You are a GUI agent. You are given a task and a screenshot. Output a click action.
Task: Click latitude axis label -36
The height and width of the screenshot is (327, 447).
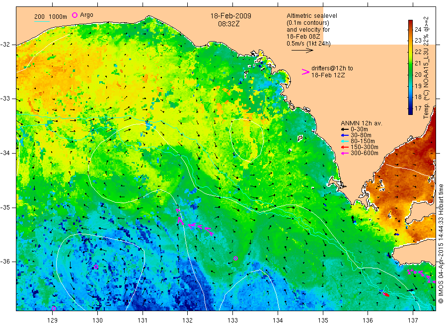(x=5, y=262)
